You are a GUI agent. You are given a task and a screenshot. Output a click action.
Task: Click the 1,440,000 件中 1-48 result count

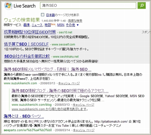coord(54,21)
